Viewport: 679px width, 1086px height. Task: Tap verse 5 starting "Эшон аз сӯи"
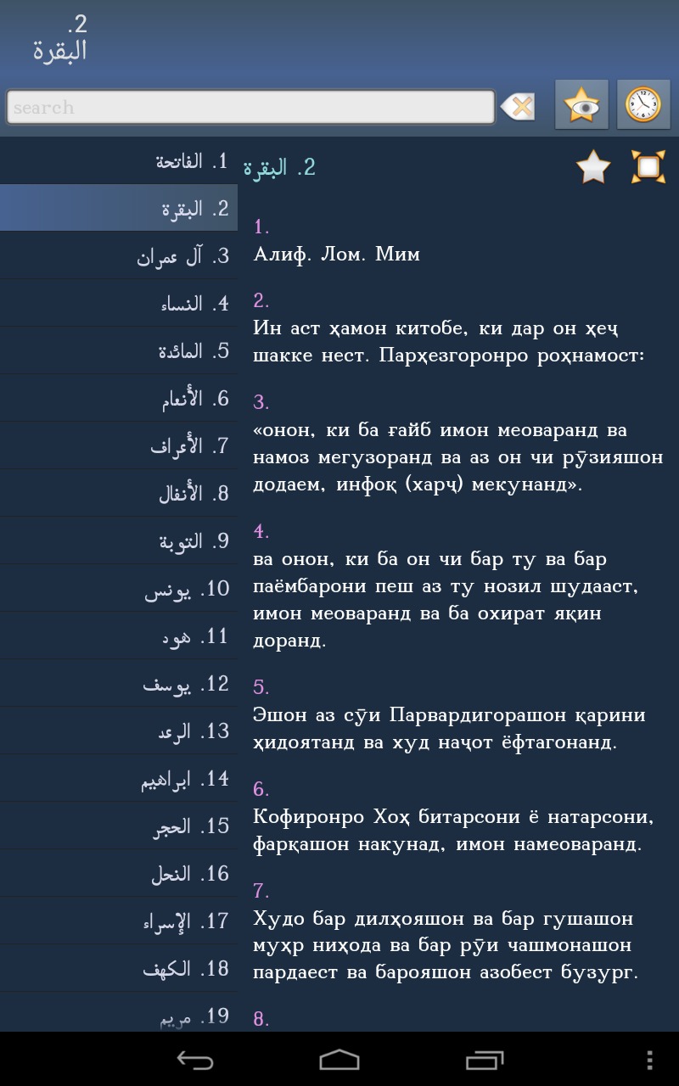pos(450,729)
